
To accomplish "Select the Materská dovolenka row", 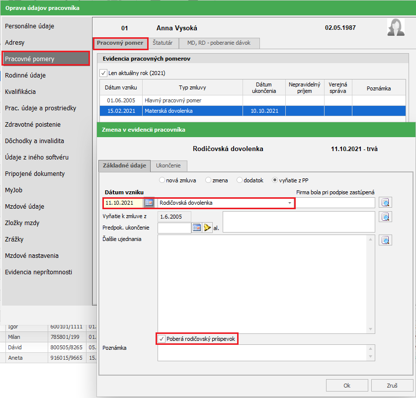I will (252, 111).
